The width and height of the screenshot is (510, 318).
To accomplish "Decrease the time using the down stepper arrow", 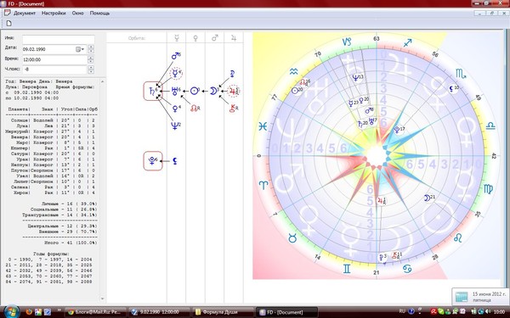I will 91,62.
